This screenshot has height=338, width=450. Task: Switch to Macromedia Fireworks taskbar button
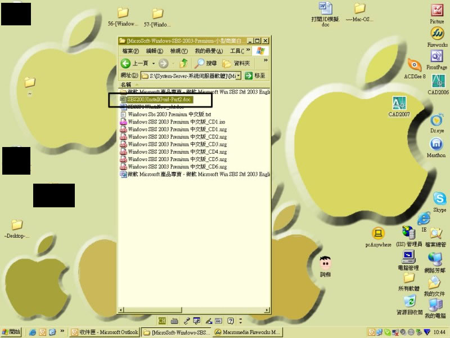[247, 332]
